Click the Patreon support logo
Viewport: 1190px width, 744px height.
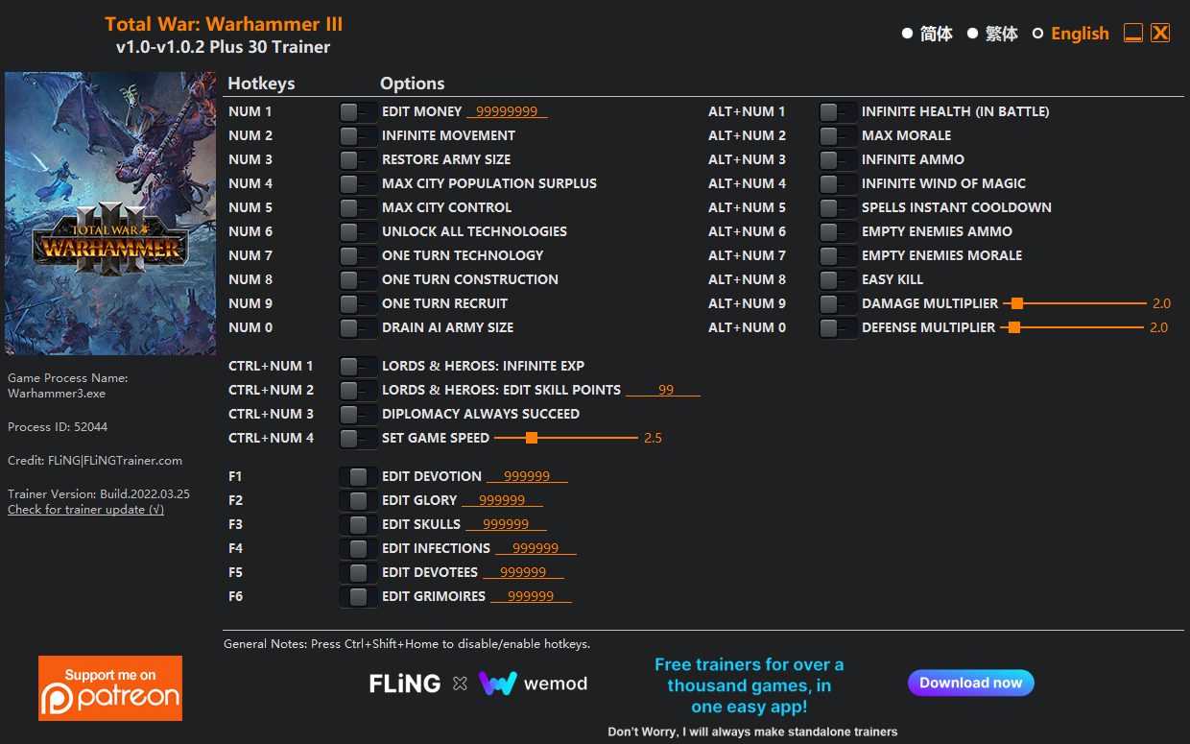tap(110, 688)
